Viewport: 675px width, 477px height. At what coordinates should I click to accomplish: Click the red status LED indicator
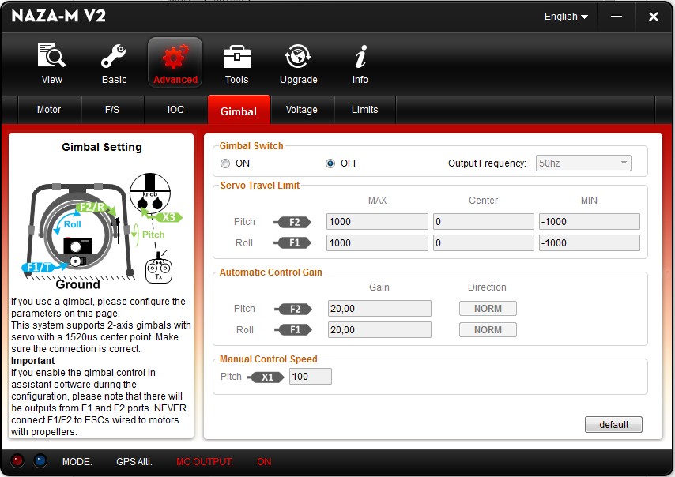point(17,460)
